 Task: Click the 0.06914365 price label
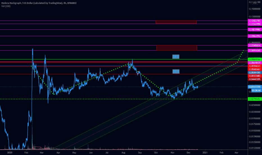click(x=255, y=50)
